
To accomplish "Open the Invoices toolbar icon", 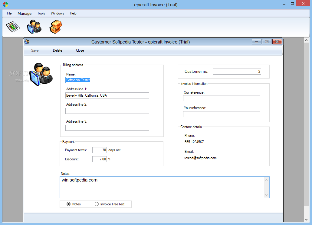I will (13, 27).
